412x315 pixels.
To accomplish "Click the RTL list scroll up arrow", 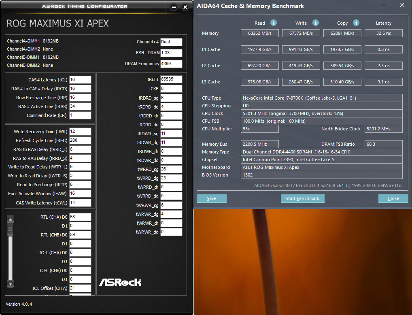I will tap(11, 219).
